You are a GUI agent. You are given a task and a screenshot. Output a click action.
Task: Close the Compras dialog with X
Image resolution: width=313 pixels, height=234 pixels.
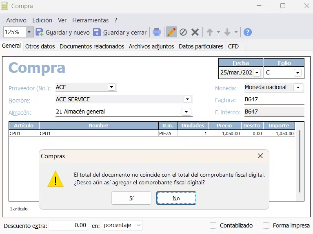coord(260,156)
